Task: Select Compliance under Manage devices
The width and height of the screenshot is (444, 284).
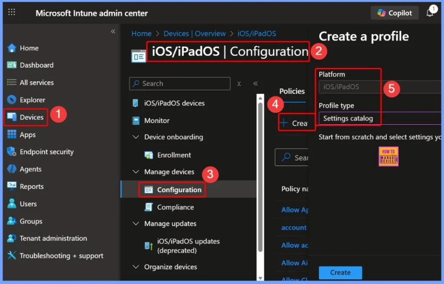Action: click(174, 207)
